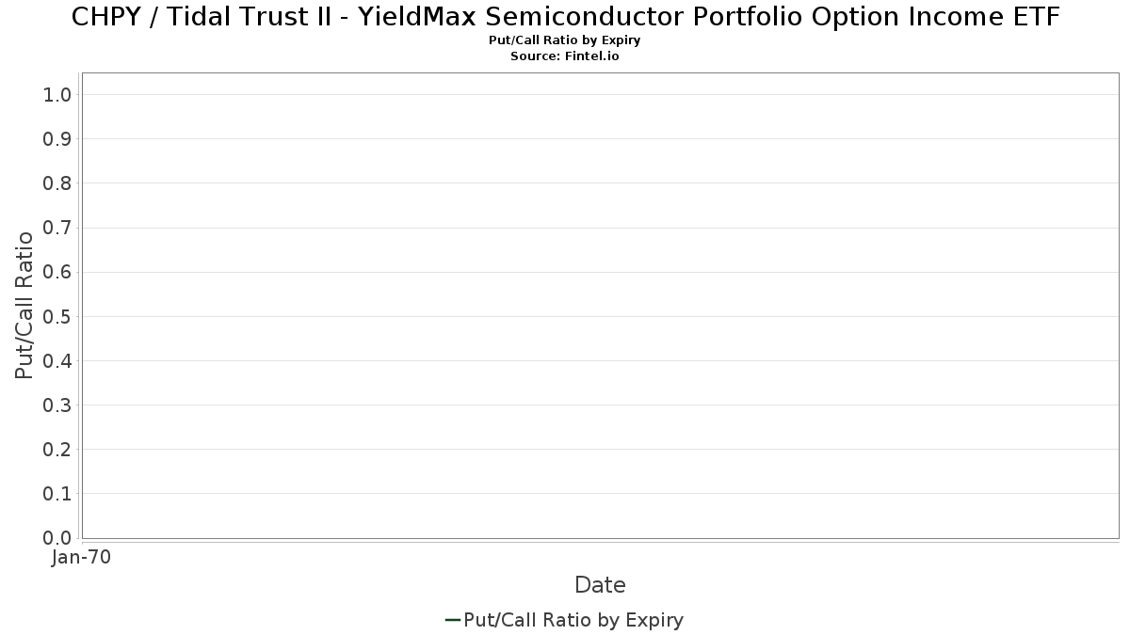
Task: Click the 0.1 y-axis tick label
Action: 57,493
